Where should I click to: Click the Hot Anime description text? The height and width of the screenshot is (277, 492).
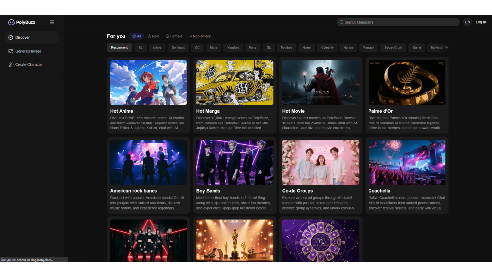click(148, 123)
